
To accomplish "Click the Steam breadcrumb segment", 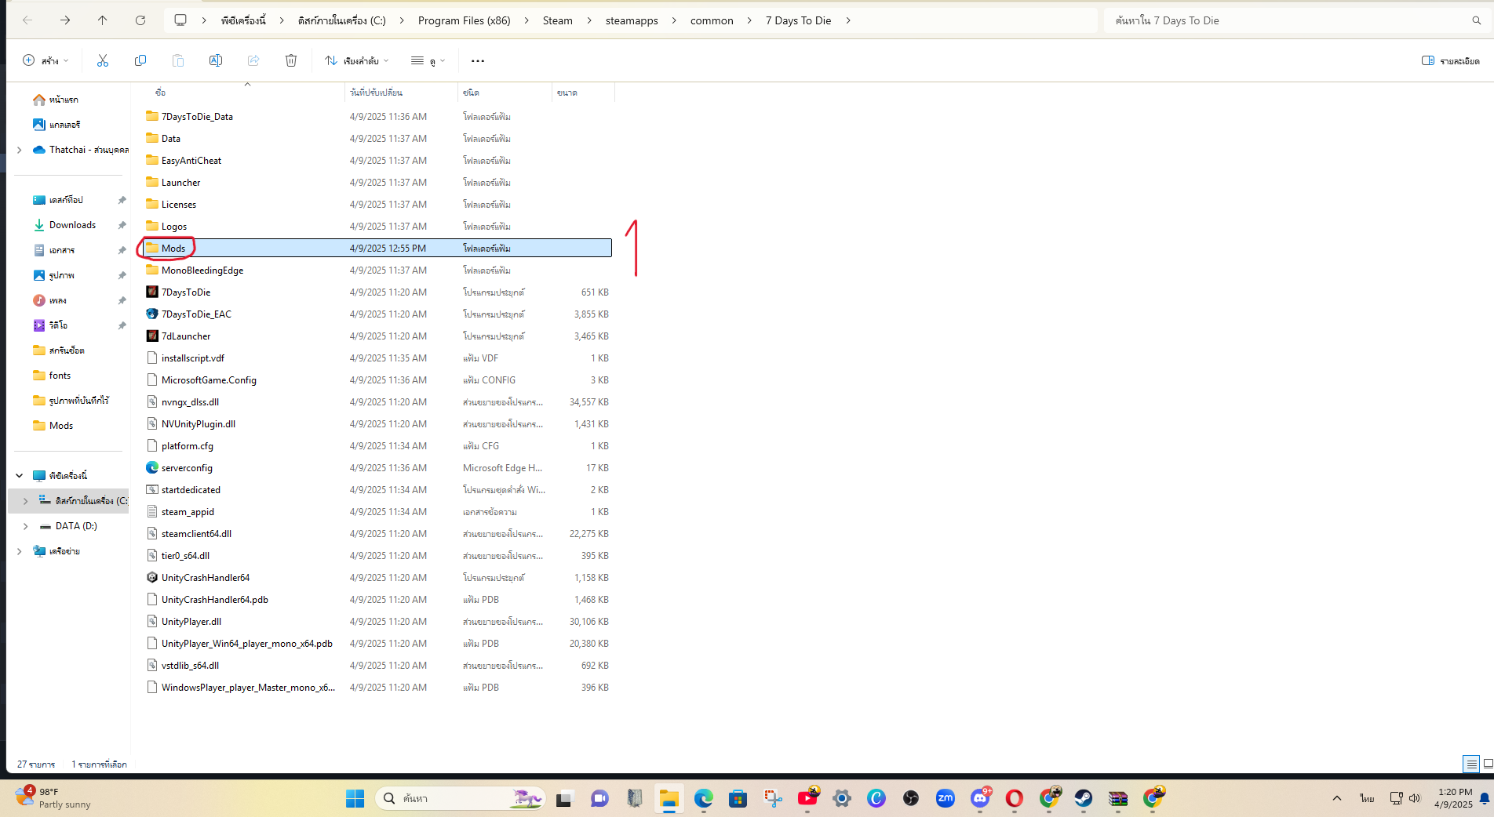I will [x=558, y=20].
